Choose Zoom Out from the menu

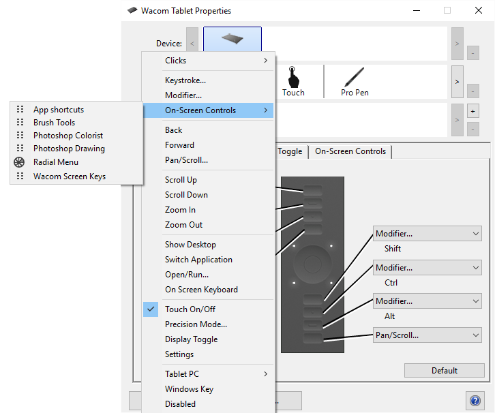[209, 225]
